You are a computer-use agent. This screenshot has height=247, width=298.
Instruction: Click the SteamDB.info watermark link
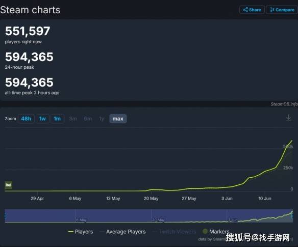click(284, 104)
